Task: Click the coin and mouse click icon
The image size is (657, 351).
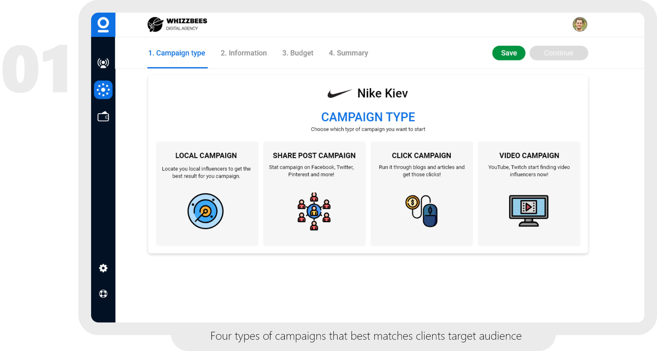Action: (x=421, y=211)
